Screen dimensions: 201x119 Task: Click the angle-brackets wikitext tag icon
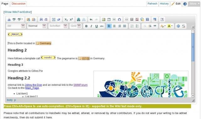[x=127, y=19]
